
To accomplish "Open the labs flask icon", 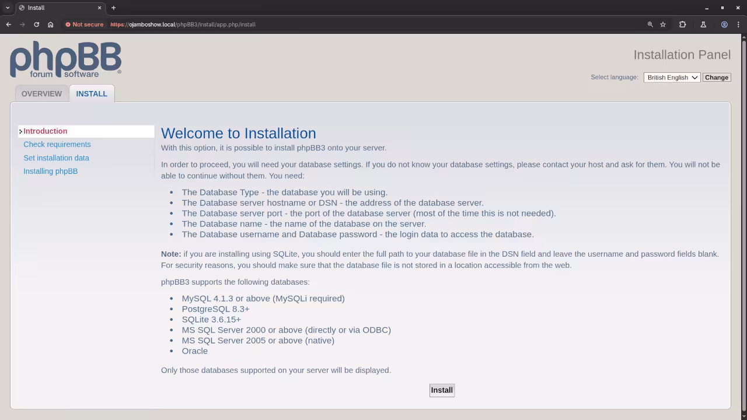I will click(x=703, y=24).
